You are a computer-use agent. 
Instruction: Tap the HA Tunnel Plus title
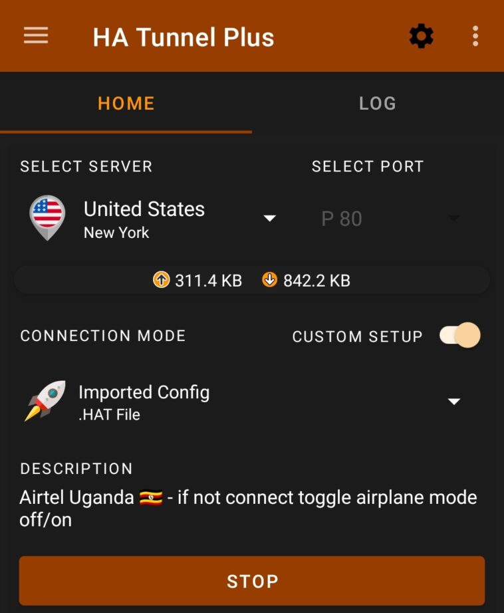[x=184, y=37]
